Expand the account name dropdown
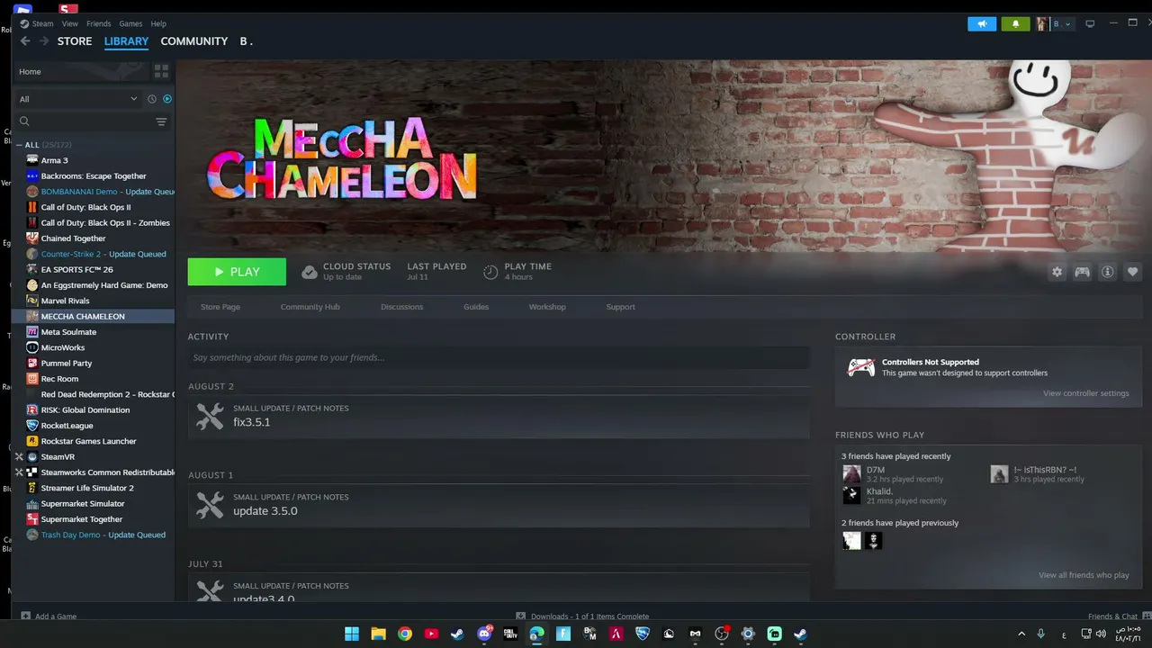 point(1062,23)
